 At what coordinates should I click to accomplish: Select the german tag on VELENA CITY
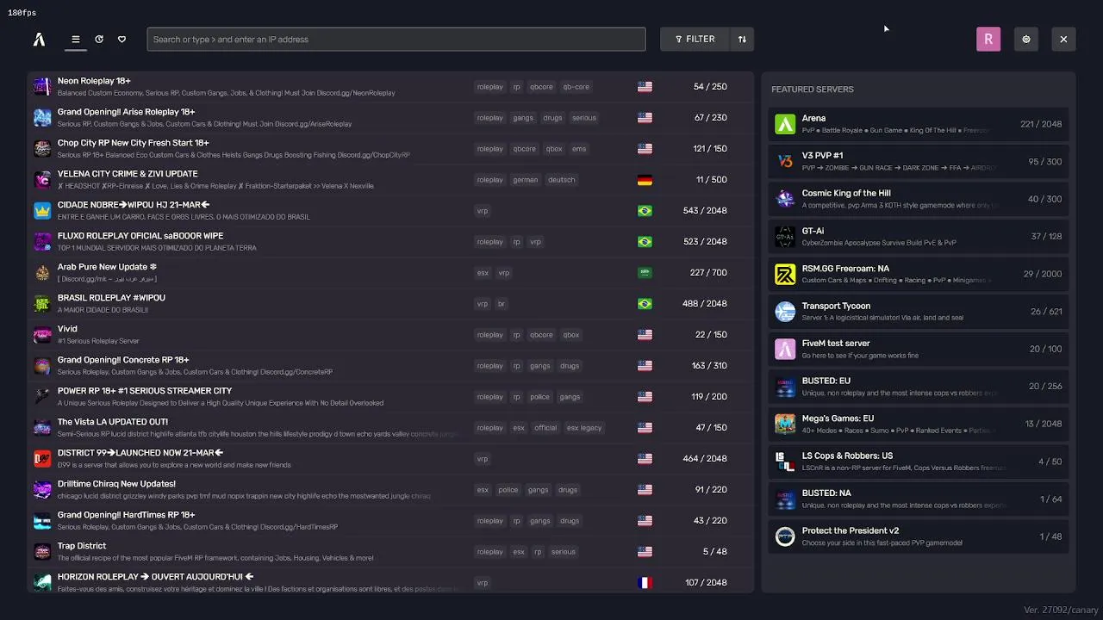[x=525, y=179]
